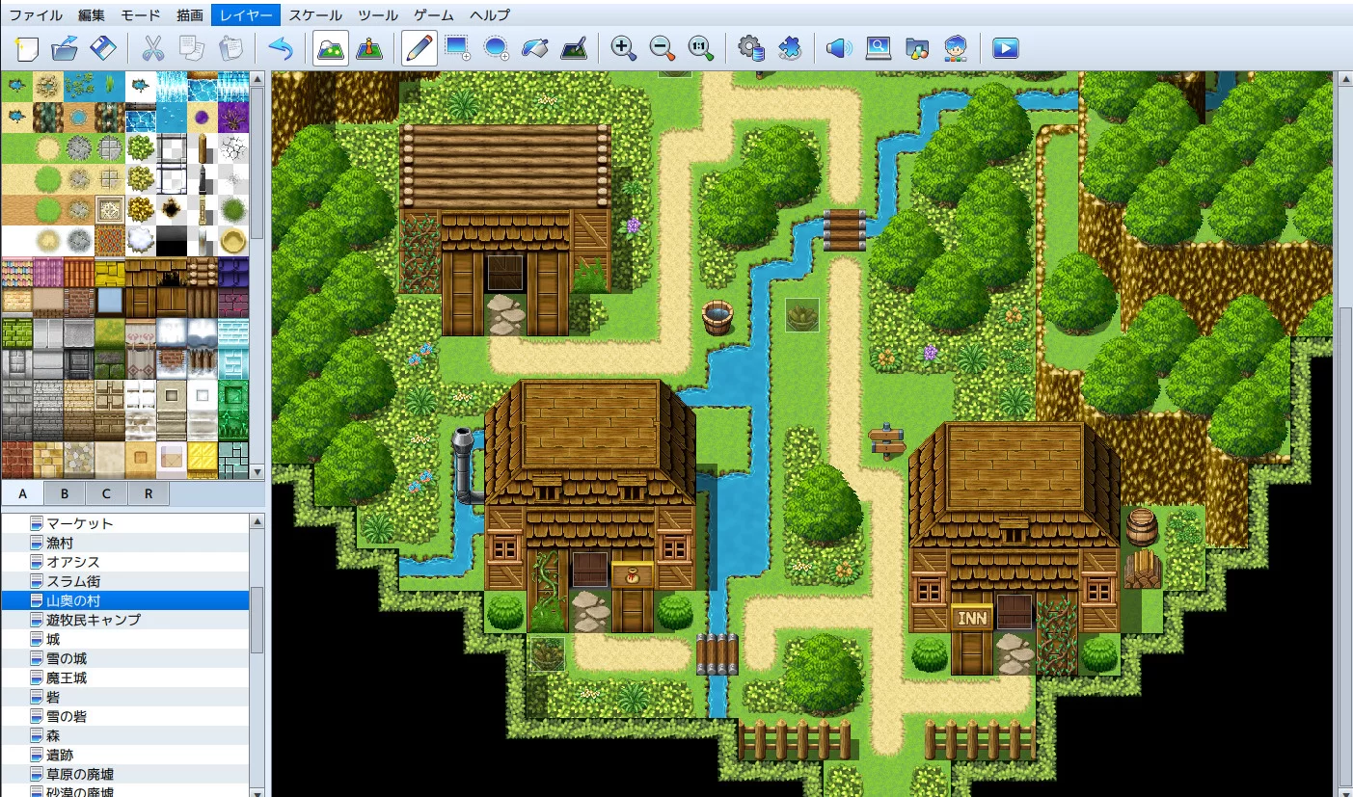Image resolution: width=1353 pixels, height=797 pixels.
Task: Open the Resource Manager
Action: 917,48
